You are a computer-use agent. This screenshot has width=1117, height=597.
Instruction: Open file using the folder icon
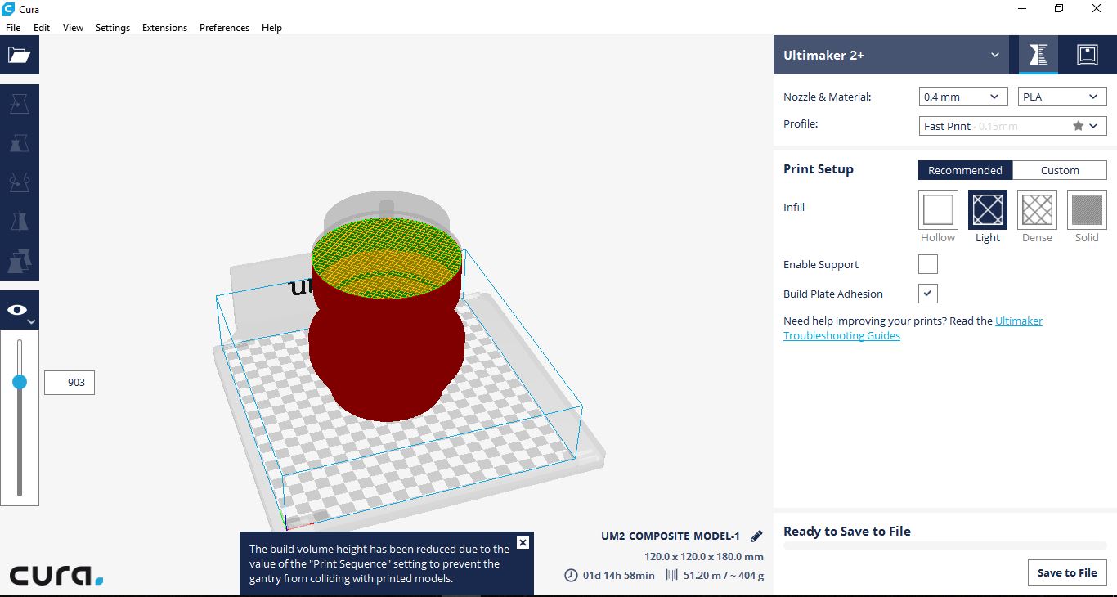(19, 55)
